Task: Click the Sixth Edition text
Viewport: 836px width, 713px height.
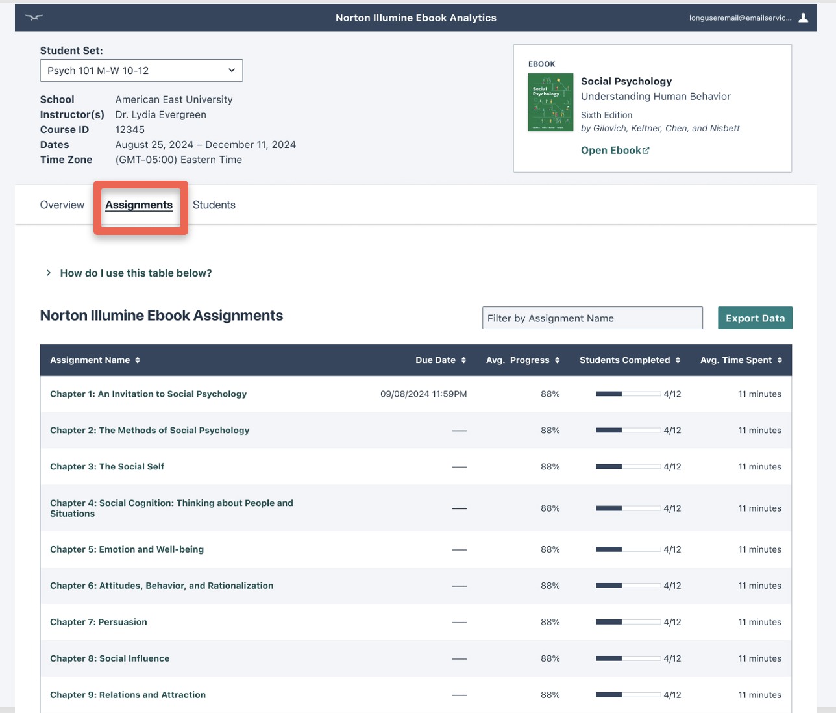Action: (x=607, y=115)
